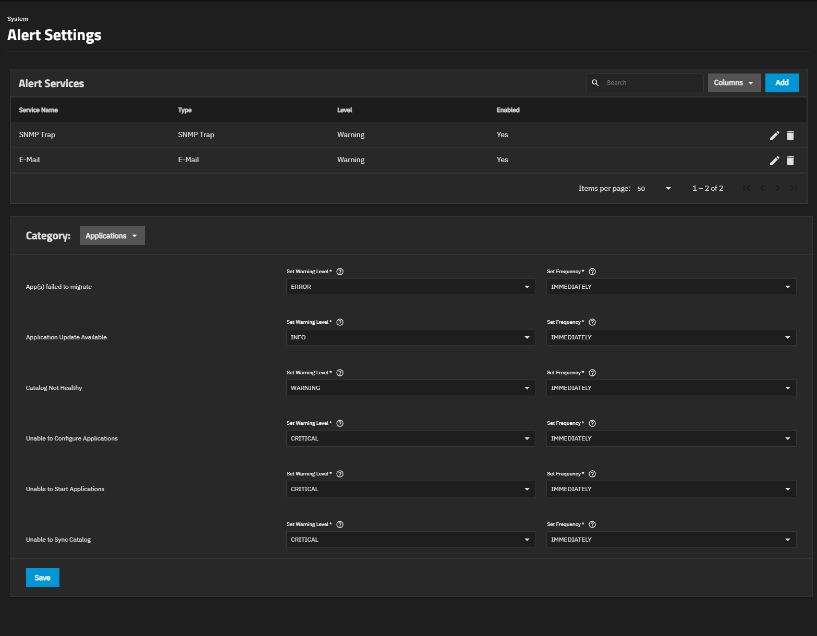The height and width of the screenshot is (636, 817).
Task: Click the Add alert service button
Action: (782, 83)
